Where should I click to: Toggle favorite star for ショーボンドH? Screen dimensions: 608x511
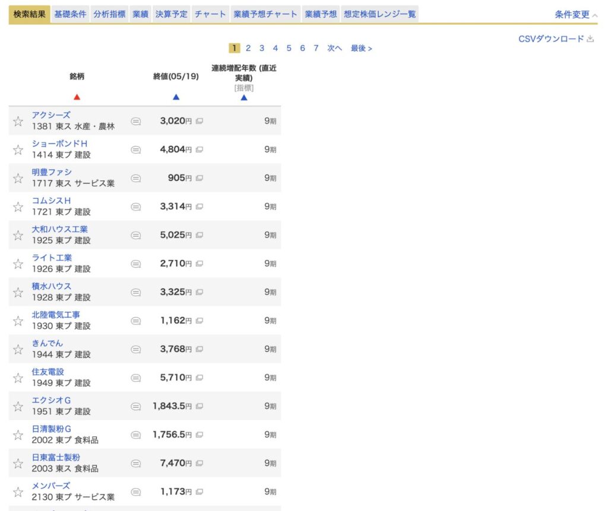point(18,150)
